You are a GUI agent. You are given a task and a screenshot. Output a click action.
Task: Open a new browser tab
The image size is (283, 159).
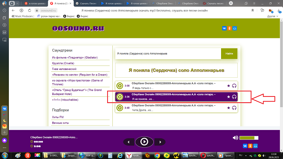(231, 3)
